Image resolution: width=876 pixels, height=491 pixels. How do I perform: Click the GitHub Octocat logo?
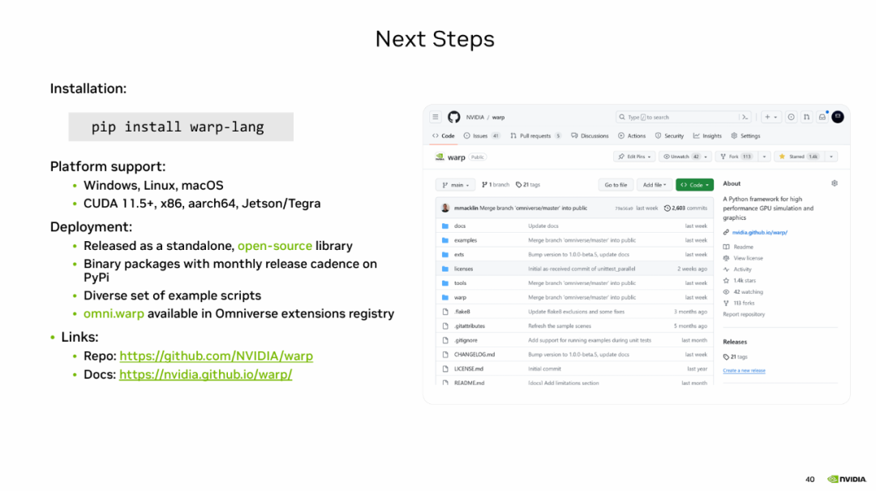(453, 117)
